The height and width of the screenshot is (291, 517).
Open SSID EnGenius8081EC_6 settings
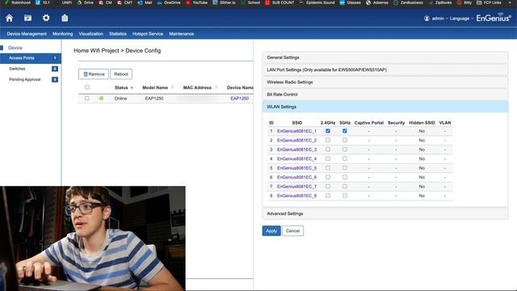coord(296,177)
